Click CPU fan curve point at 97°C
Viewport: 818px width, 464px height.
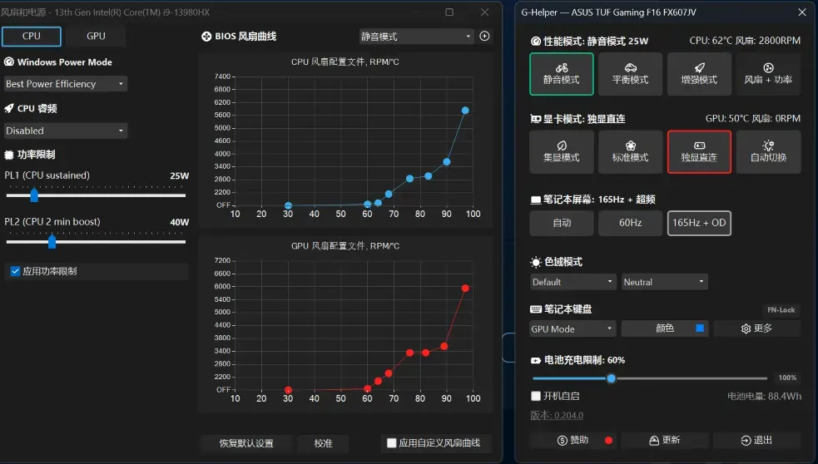coord(465,111)
